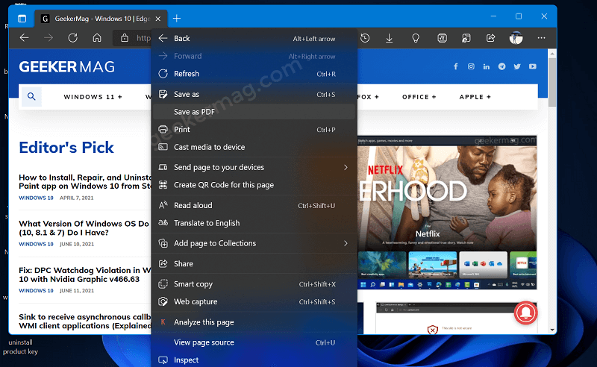Choose Share from context menu

point(254,263)
